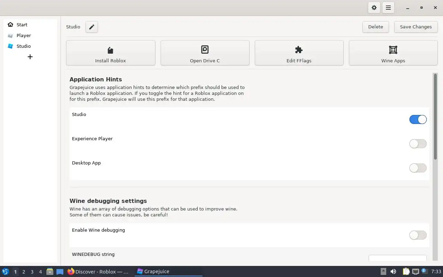Select the Studio prefix in the sidebar
Viewport: 443px width, 277px height.
coord(30,46)
